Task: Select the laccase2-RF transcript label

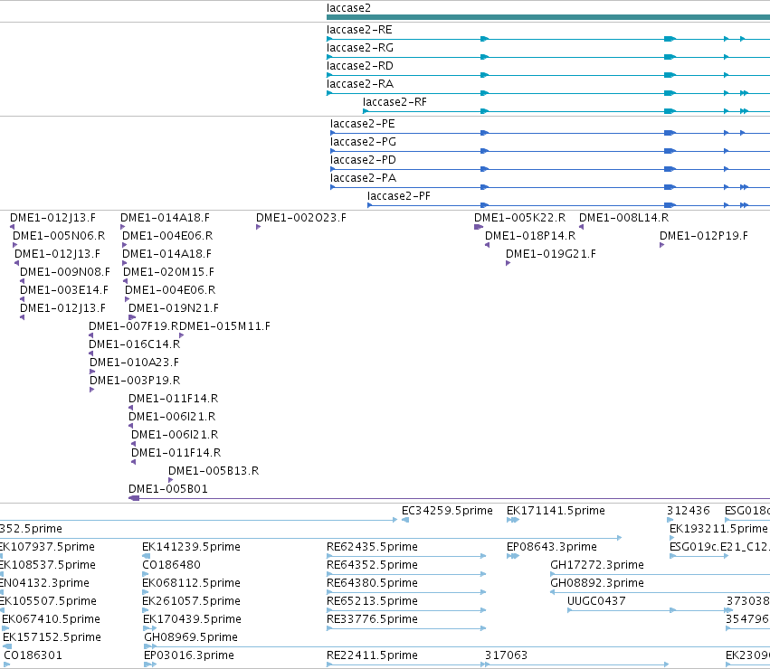Action: [395, 102]
